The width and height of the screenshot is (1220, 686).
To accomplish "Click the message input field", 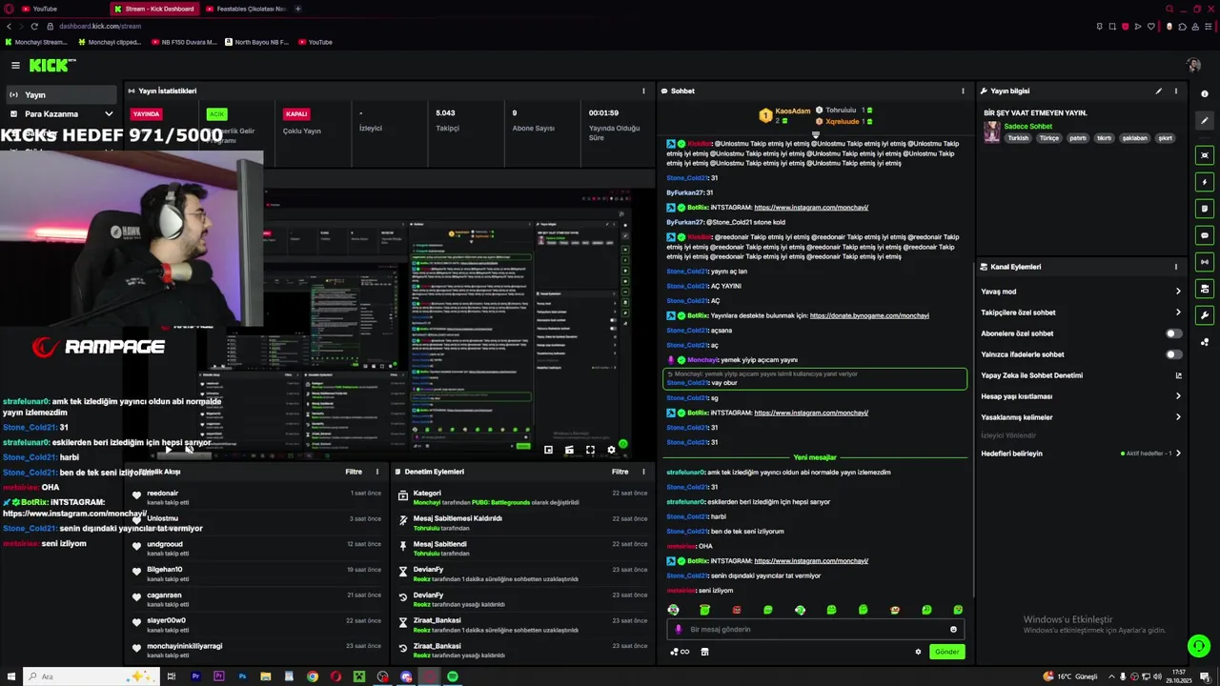I will (817, 630).
